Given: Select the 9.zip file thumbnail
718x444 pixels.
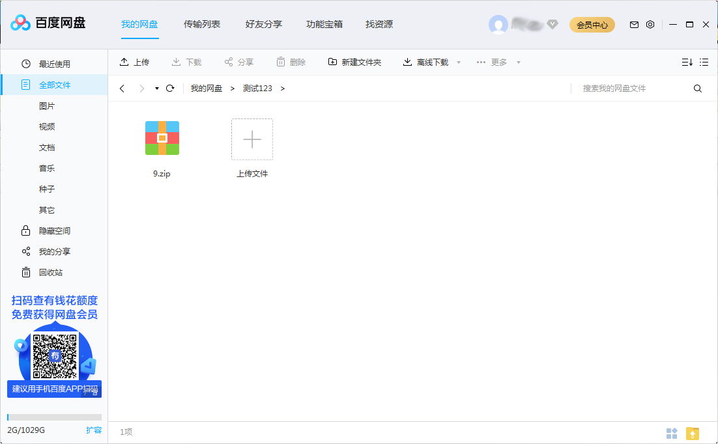Looking at the screenshot, I should click(162, 138).
